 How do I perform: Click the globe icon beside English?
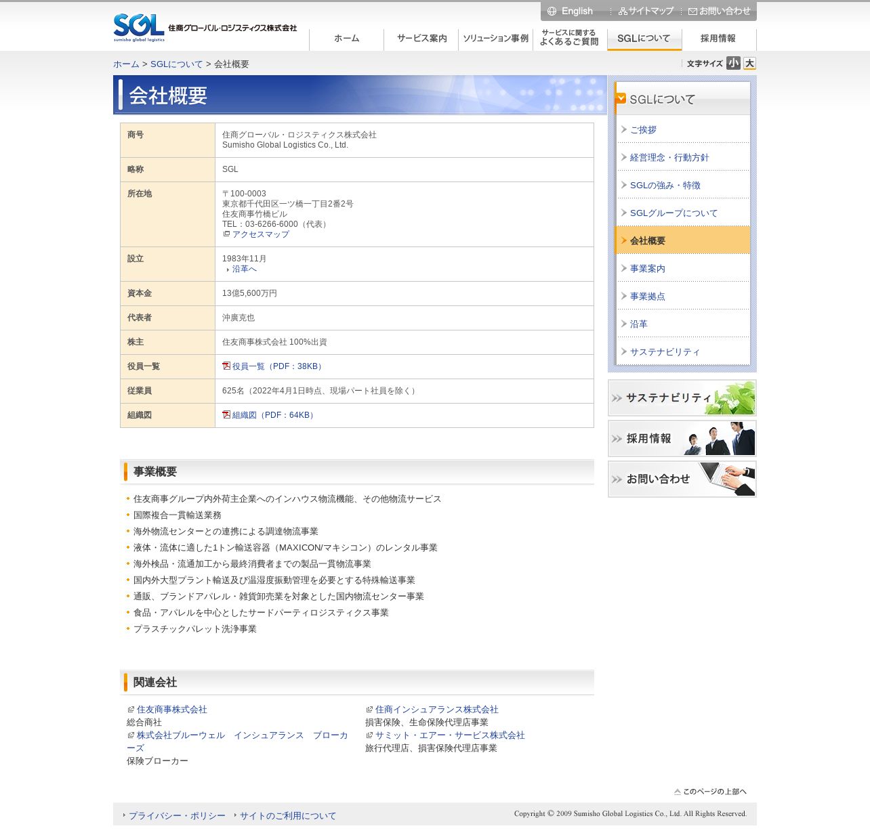552,11
